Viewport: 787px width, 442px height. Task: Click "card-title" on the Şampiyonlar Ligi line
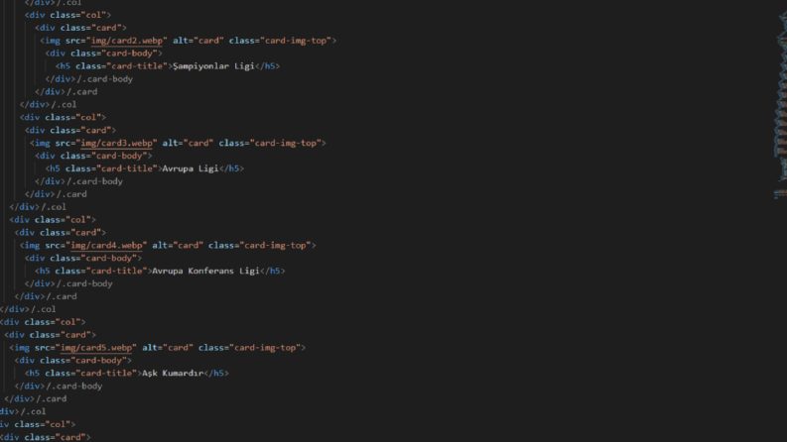[x=137, y=66]
